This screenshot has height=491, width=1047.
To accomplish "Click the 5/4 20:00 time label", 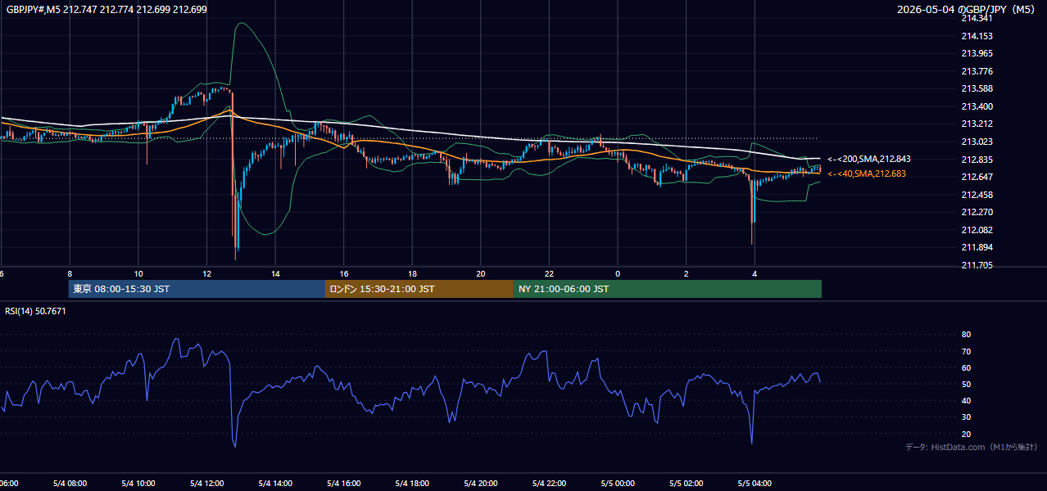I will click(x=480, y=484).
